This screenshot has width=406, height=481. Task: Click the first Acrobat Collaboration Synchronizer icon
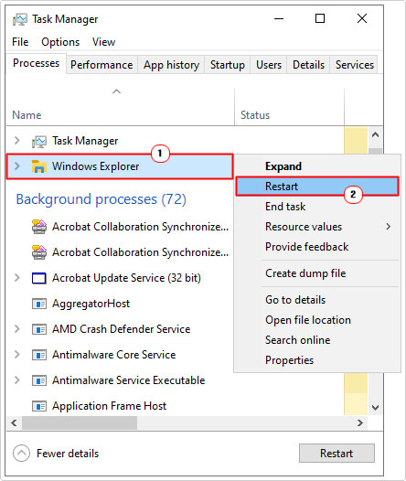coord(39,227)
